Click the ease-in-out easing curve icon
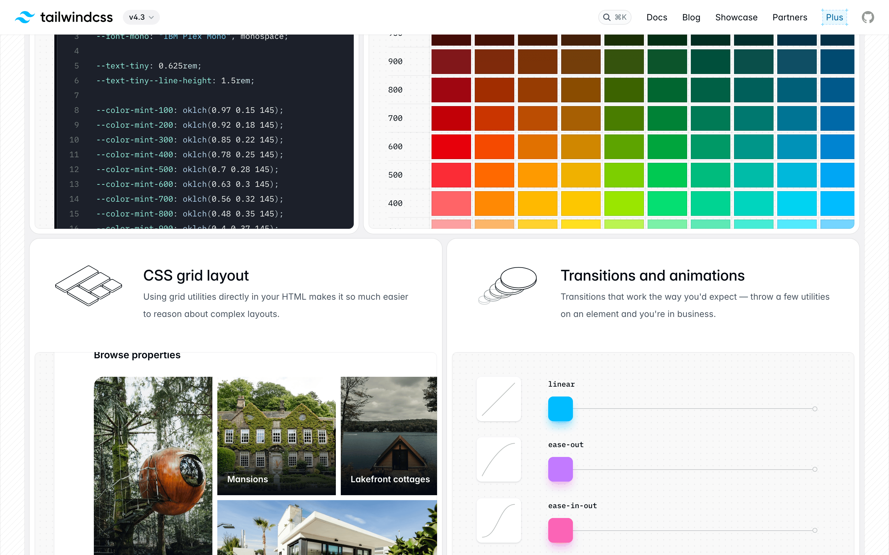This screenshot has height=555, width=889. [499, 520]
